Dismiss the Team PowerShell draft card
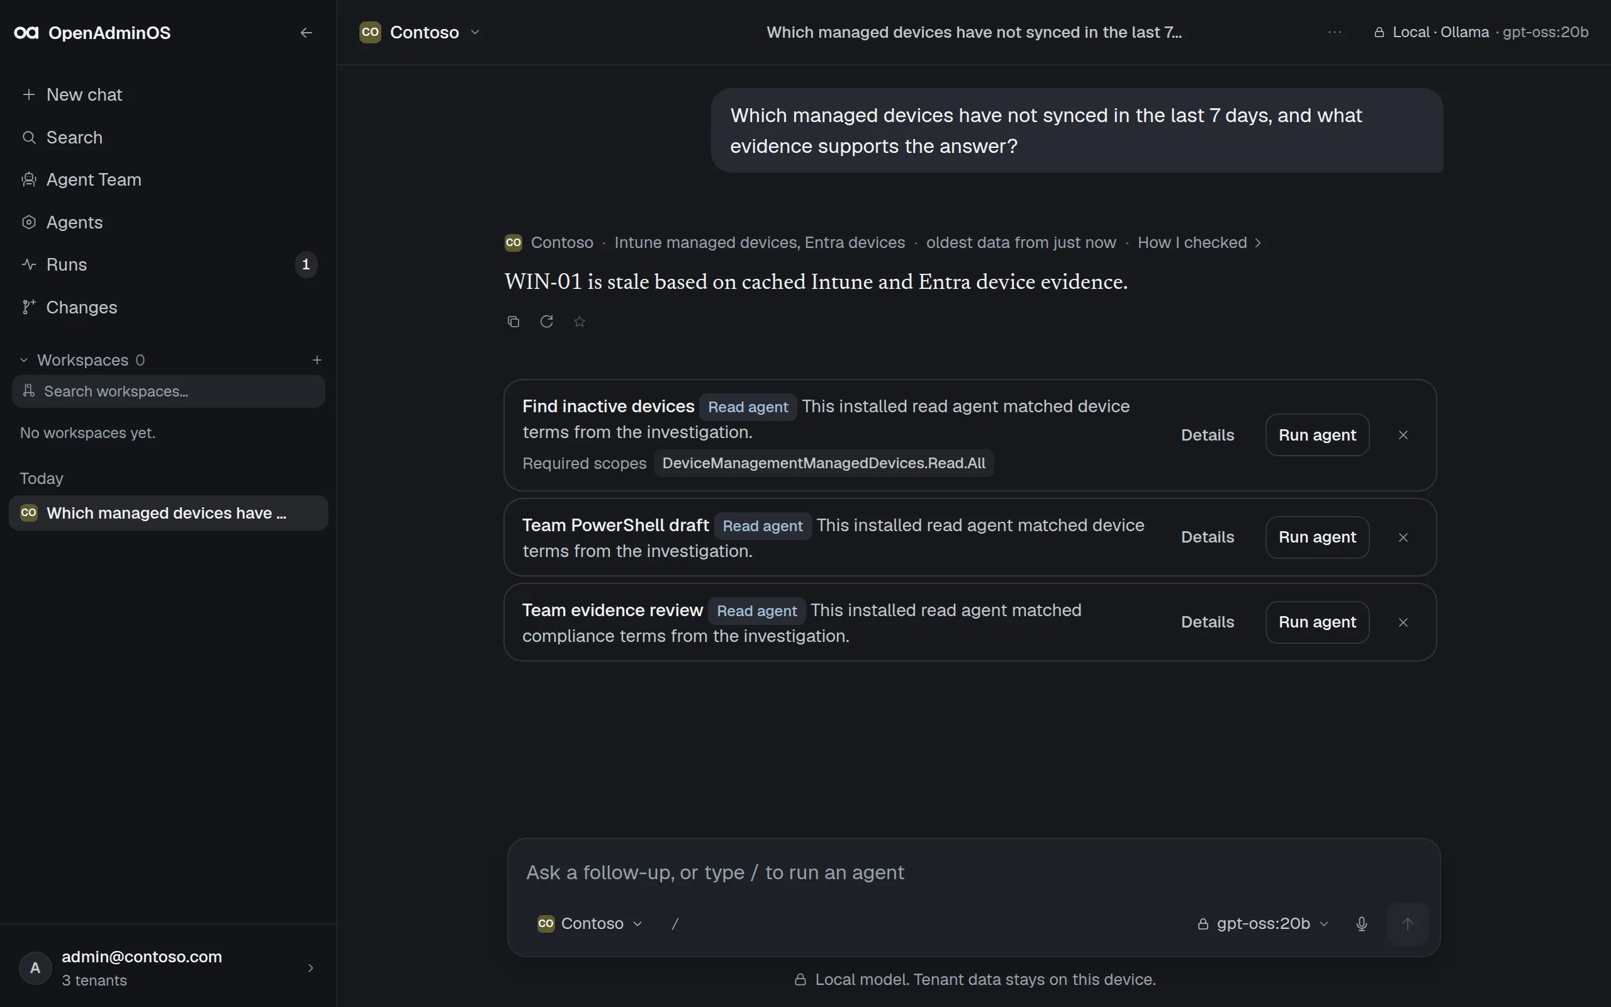Viewport: 1611px width, 1007px height. (1403, 537)
